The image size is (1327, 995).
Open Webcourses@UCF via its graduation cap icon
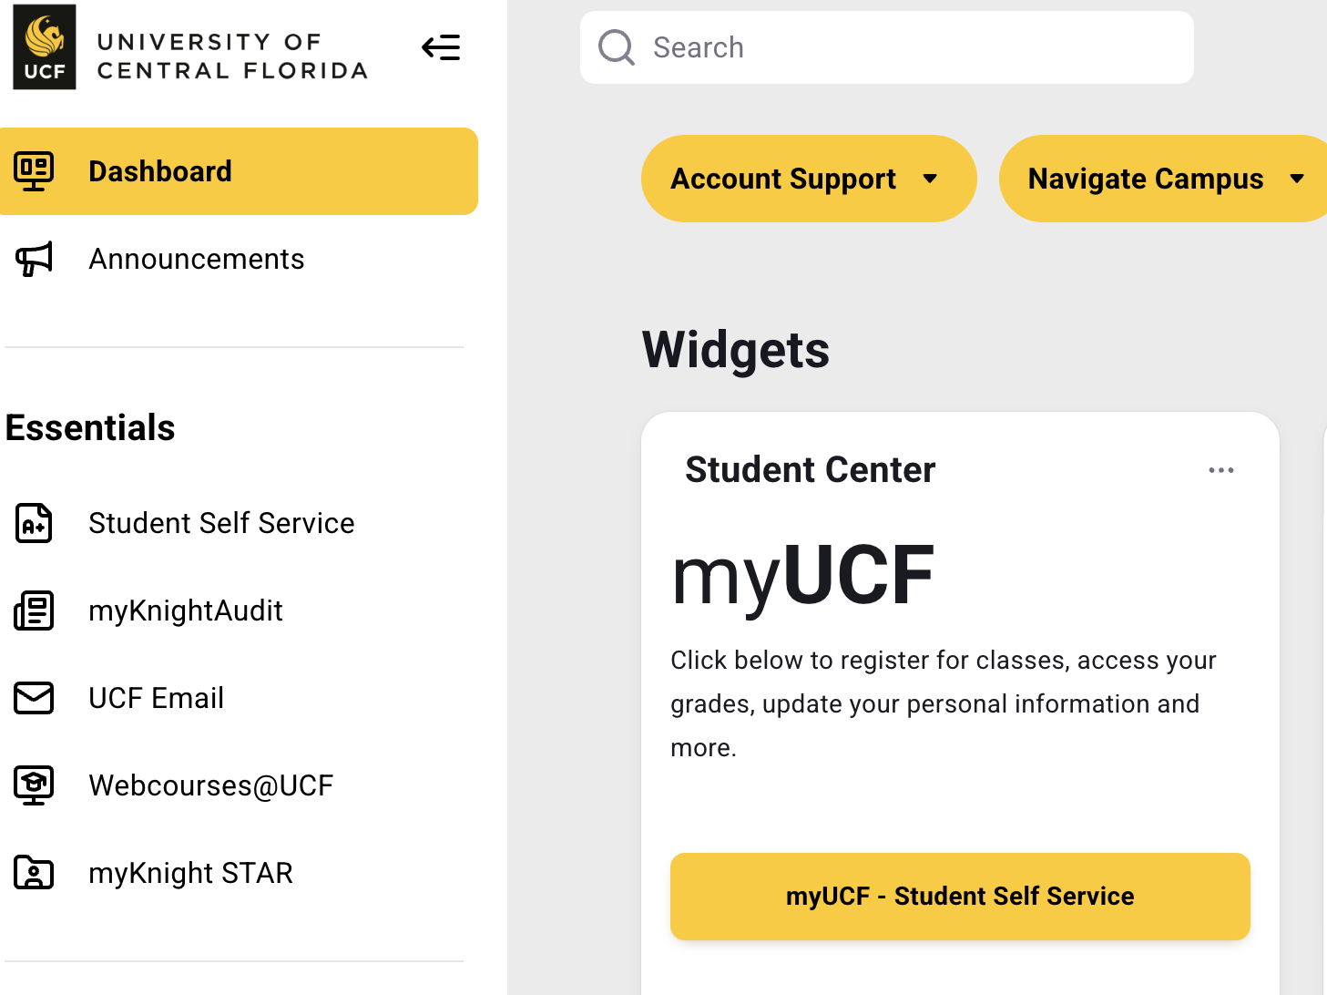pyautogui.click(x=34, y=785)
